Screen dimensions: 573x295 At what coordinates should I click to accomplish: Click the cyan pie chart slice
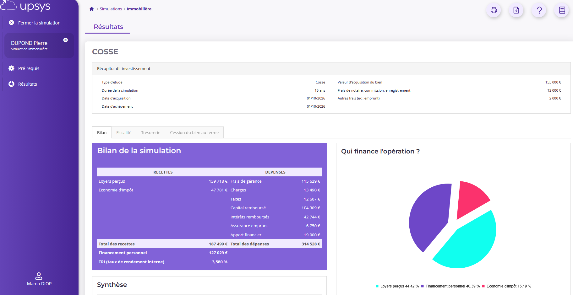coord(468,245)
